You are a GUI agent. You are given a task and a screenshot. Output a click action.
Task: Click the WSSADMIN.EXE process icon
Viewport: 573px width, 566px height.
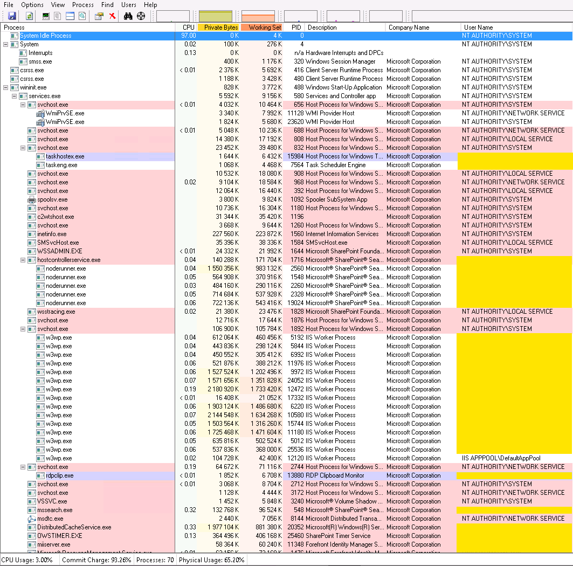pos(32,251)
